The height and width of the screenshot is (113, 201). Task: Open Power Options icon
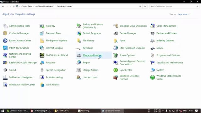pos(116,55)
